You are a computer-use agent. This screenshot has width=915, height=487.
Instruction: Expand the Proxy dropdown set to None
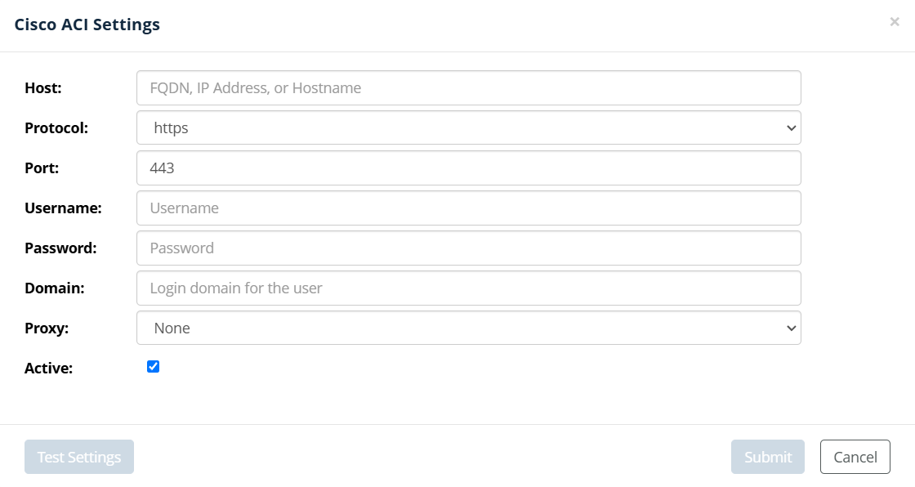[x=468, y=328]
